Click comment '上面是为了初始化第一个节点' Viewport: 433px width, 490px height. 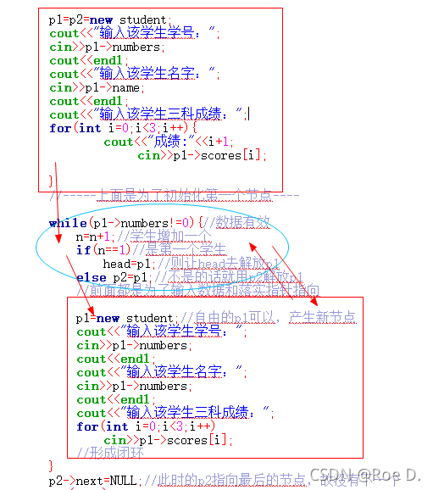click(185, 195)
